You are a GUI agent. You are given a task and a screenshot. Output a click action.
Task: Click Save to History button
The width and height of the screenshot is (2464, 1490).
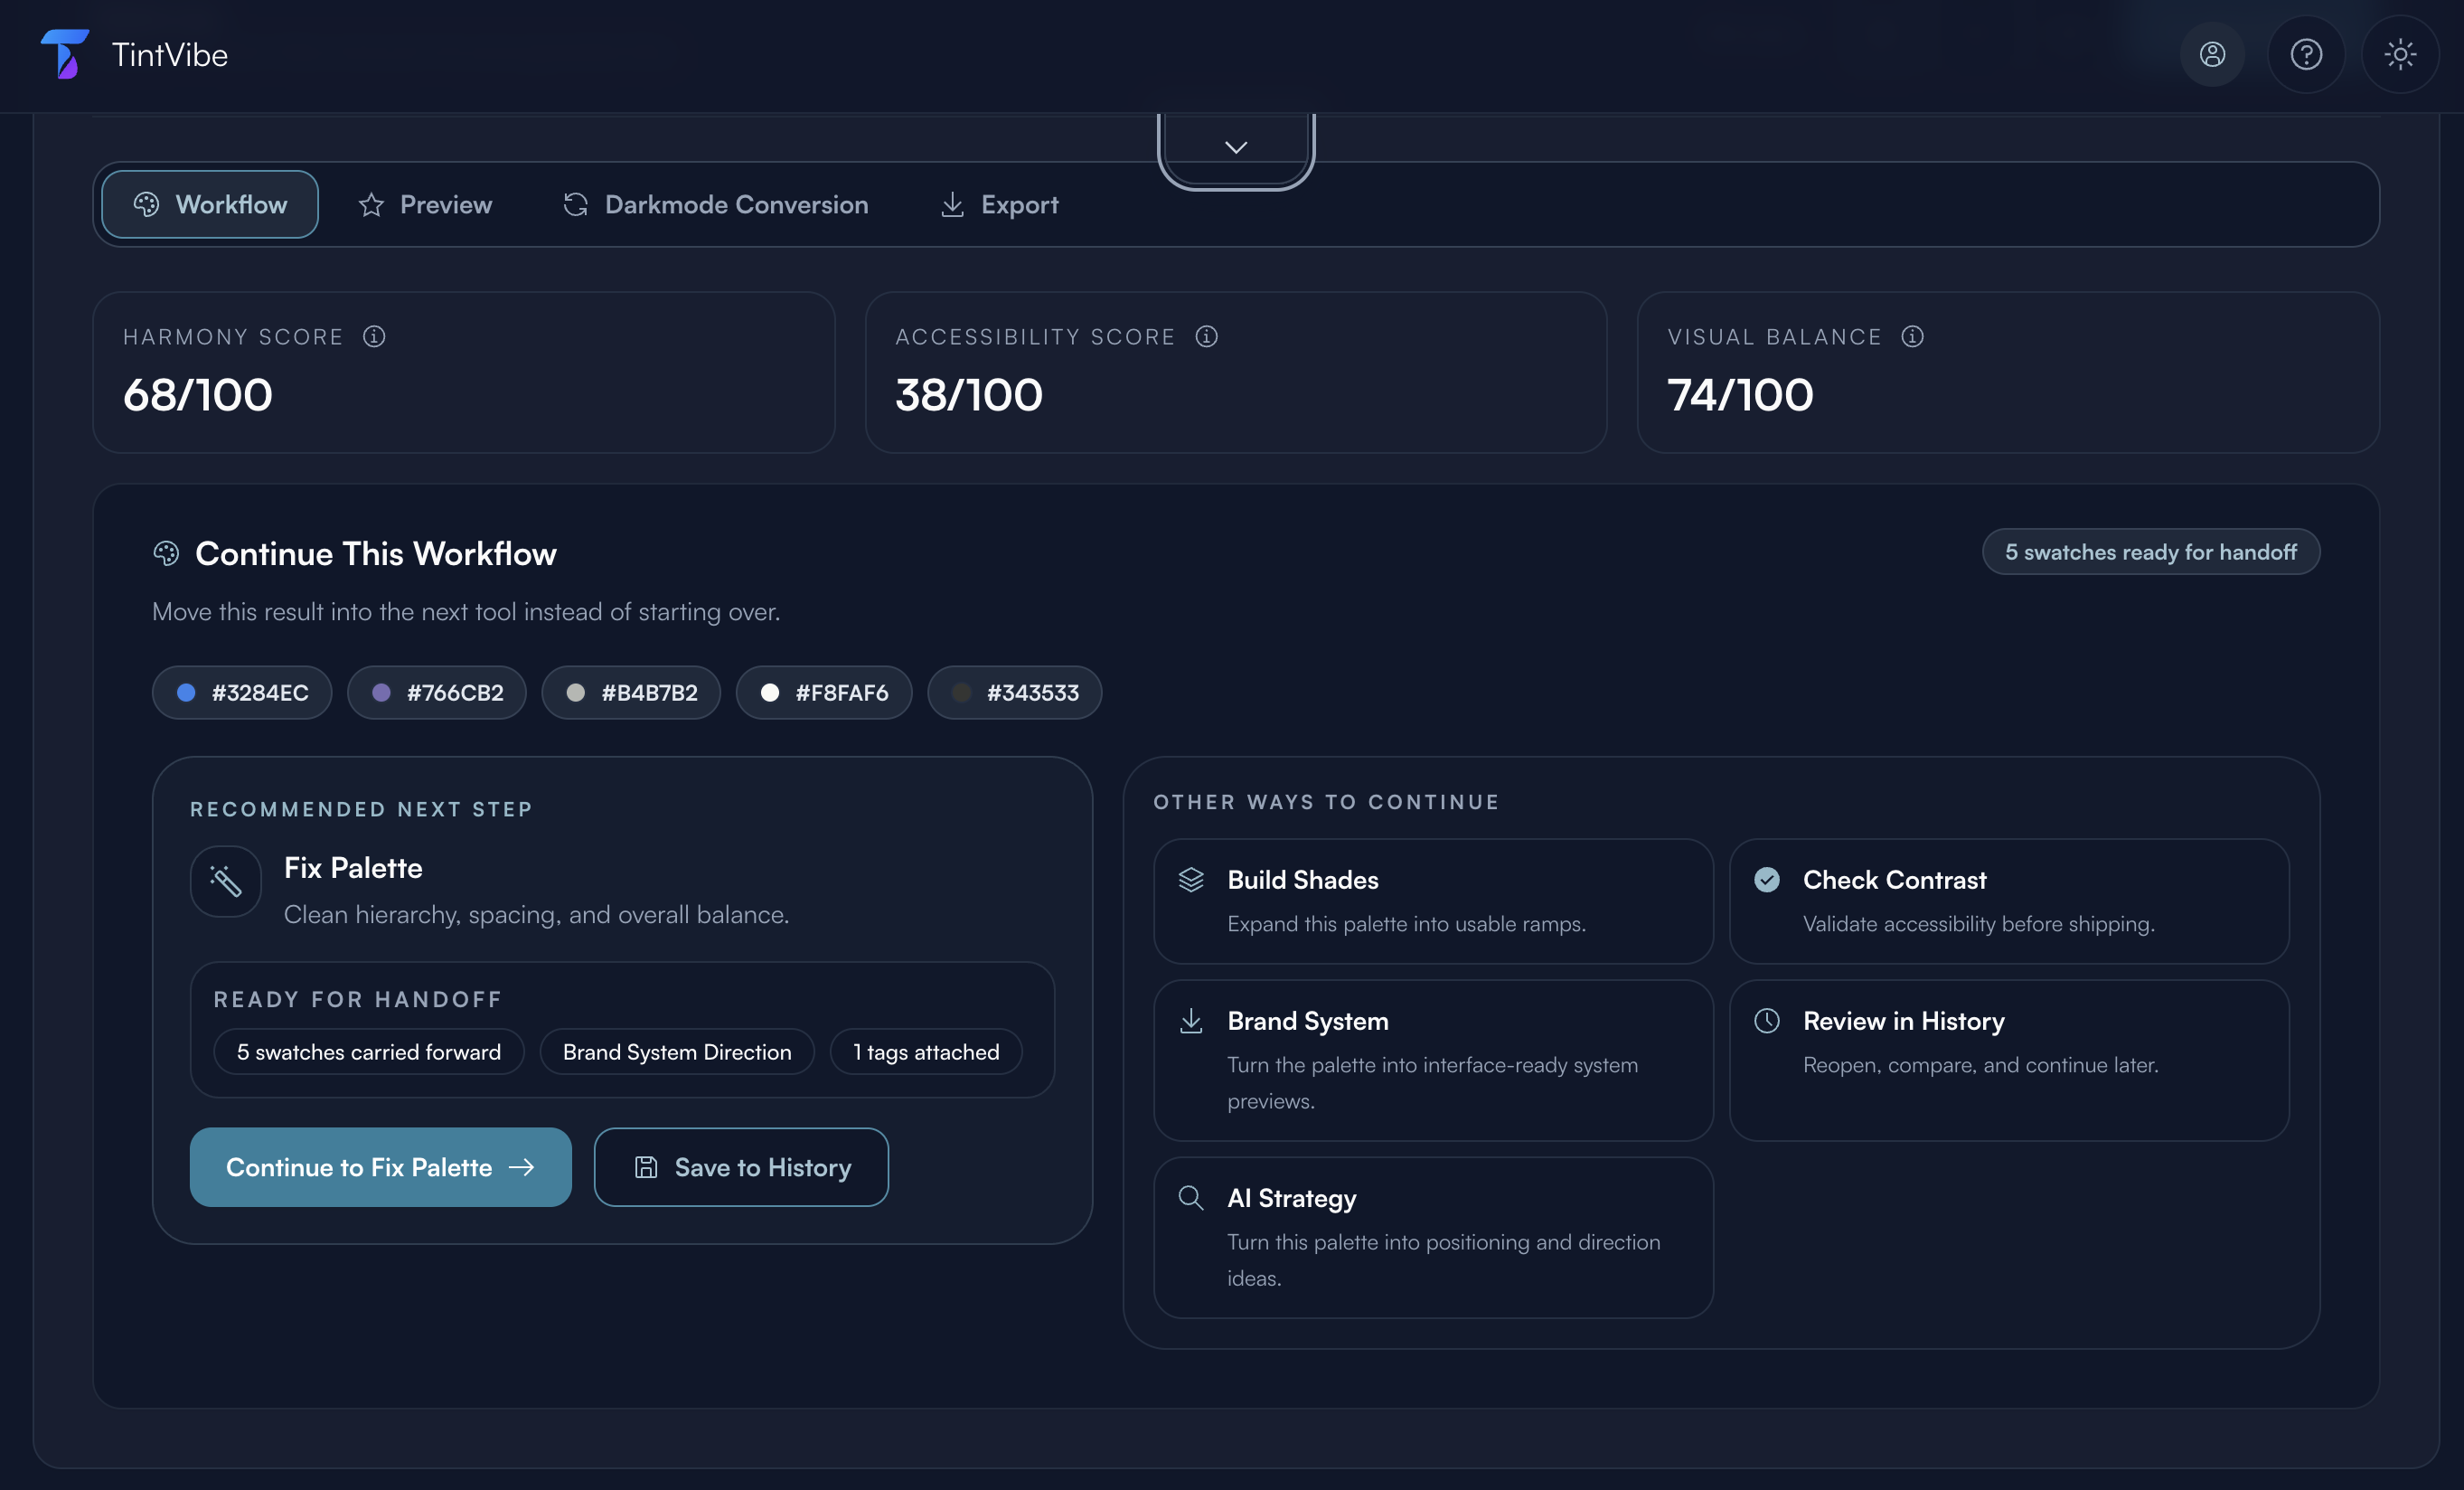(x=741, y=1167)
